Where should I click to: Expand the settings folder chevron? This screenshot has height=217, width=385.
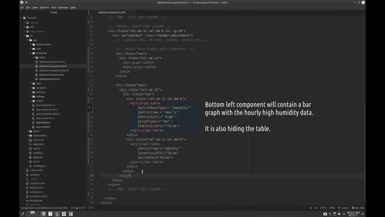point(31,96)
